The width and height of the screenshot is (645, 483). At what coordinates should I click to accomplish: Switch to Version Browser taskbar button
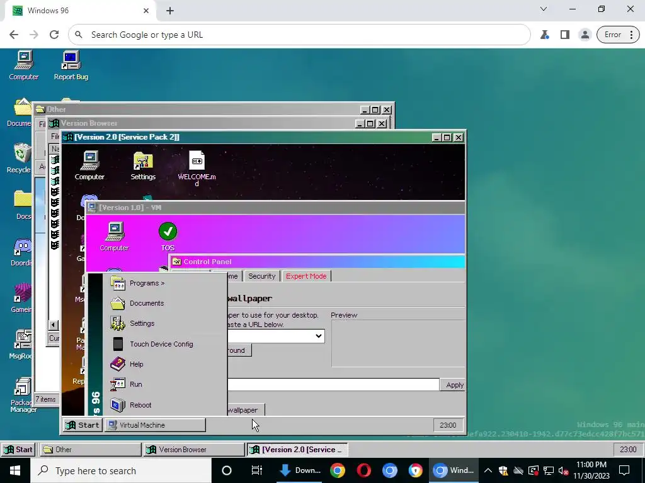[x=194, y=449]
